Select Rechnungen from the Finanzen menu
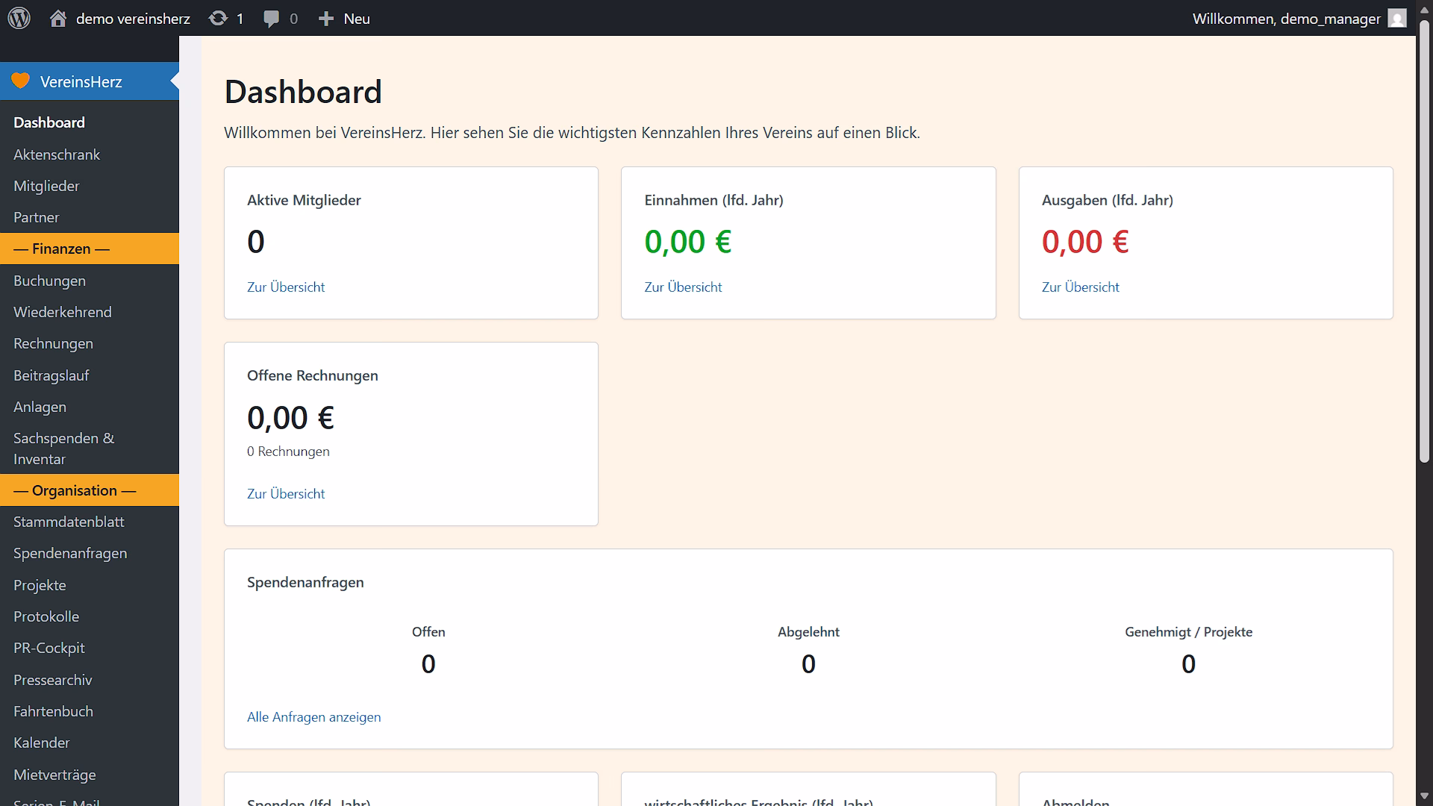This screenshot has width=1433, height=806. coord(53,343)
